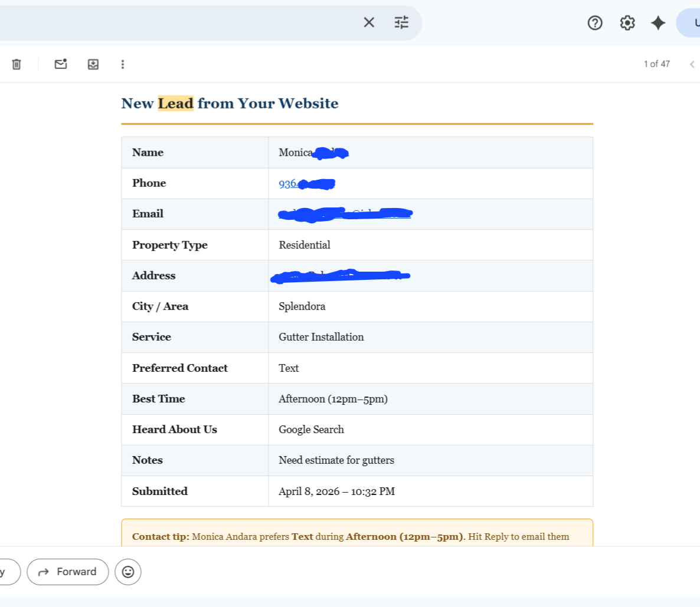Click inside the search input field
The width and height of the screenshot is (700, 607).
pos(179,22)
